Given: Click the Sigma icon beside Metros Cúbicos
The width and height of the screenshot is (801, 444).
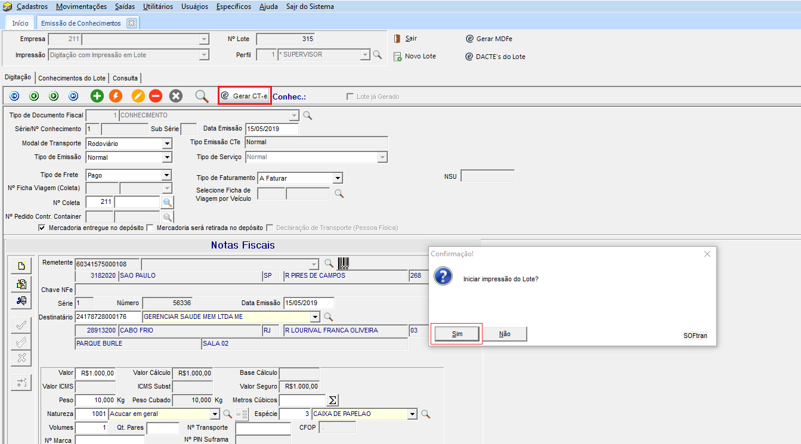Looking at the screenshot, I should 333,400.
